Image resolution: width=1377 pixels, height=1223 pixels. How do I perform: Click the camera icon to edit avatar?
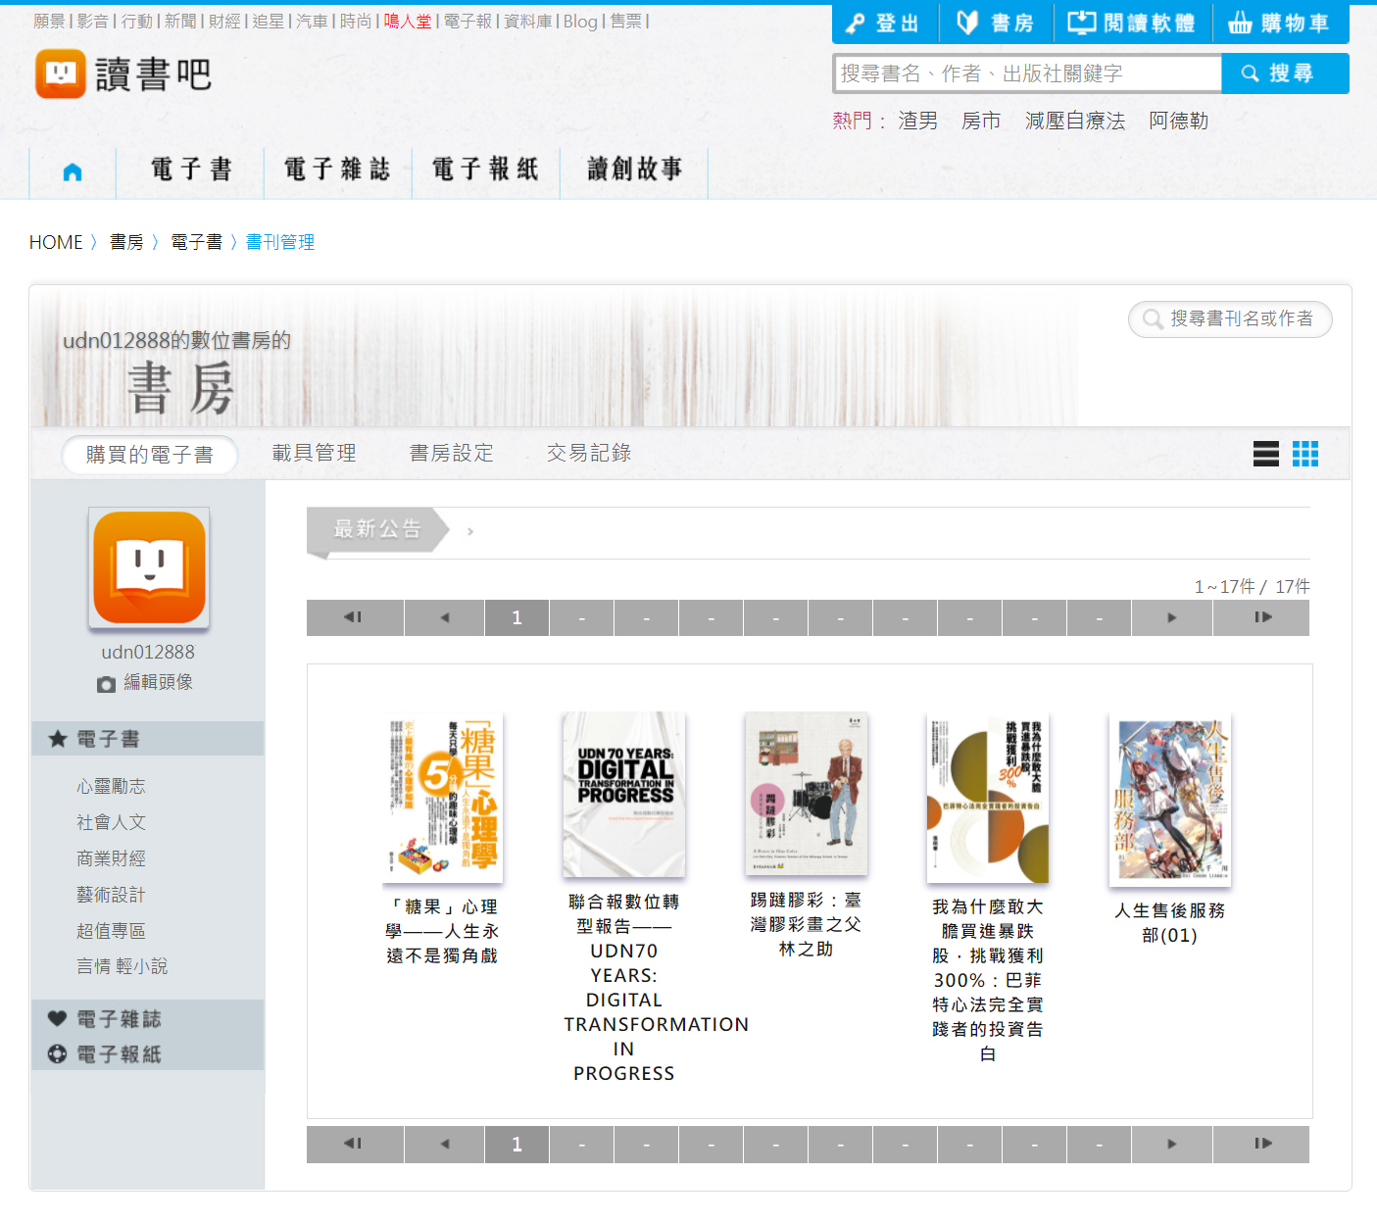coord(106,684)
